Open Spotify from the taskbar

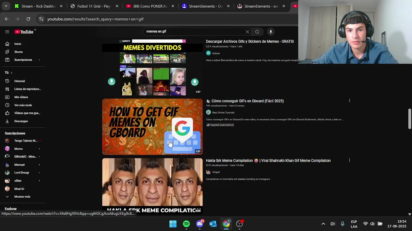[x=186, y=224]
